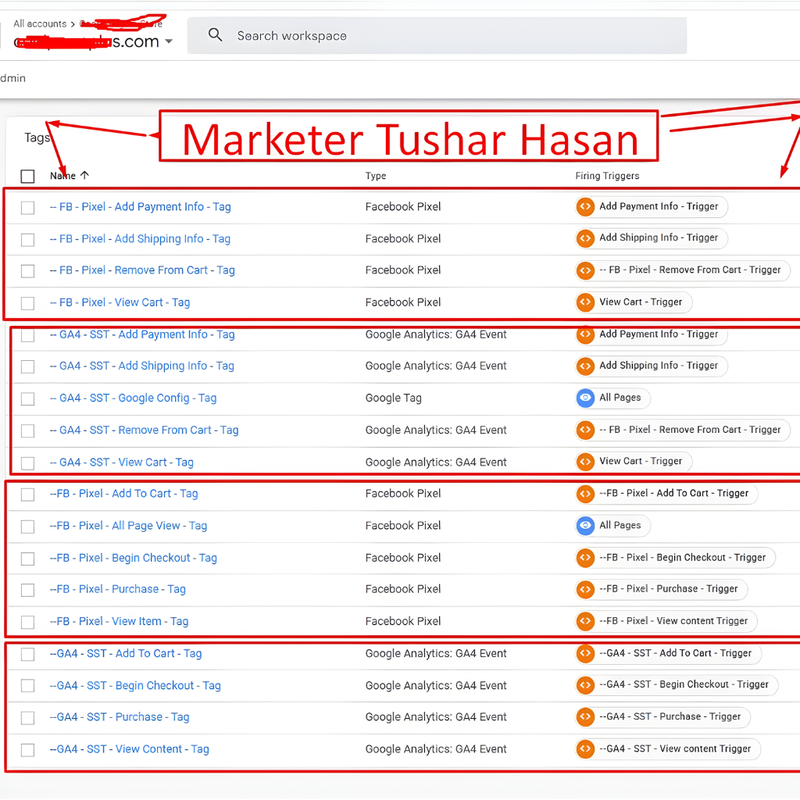Click the icon on GA4 SST View content Trigger chip
Image resolution: width=800 pixels, height=800 pixels.
[585, 748]
